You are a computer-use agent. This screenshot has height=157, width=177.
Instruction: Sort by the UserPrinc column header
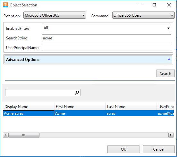165,107
